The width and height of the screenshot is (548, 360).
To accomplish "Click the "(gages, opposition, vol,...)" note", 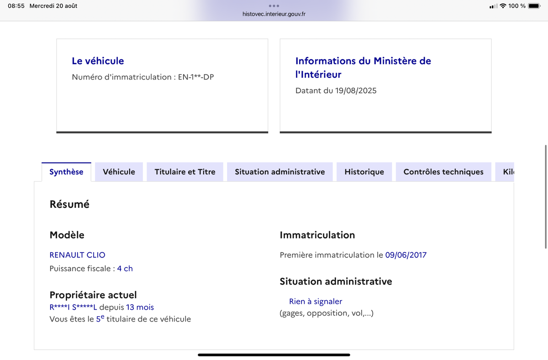I will [327, 313].
